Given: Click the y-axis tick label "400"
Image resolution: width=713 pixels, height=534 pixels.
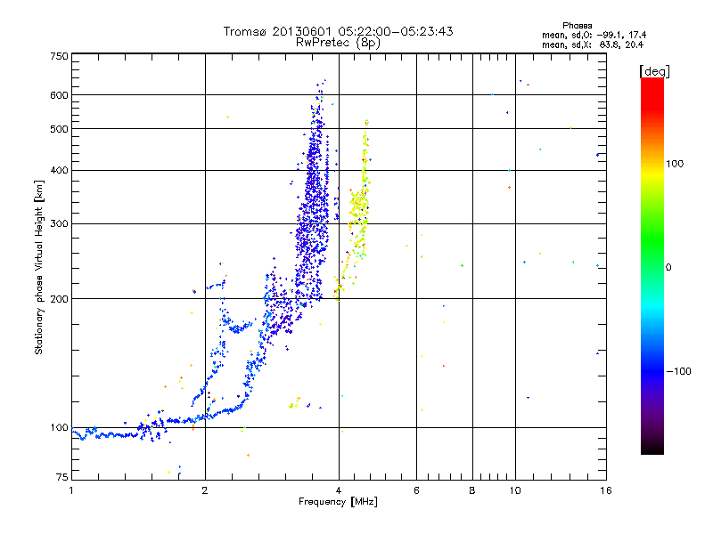Looking at the screenshot, I should point(59,170).
